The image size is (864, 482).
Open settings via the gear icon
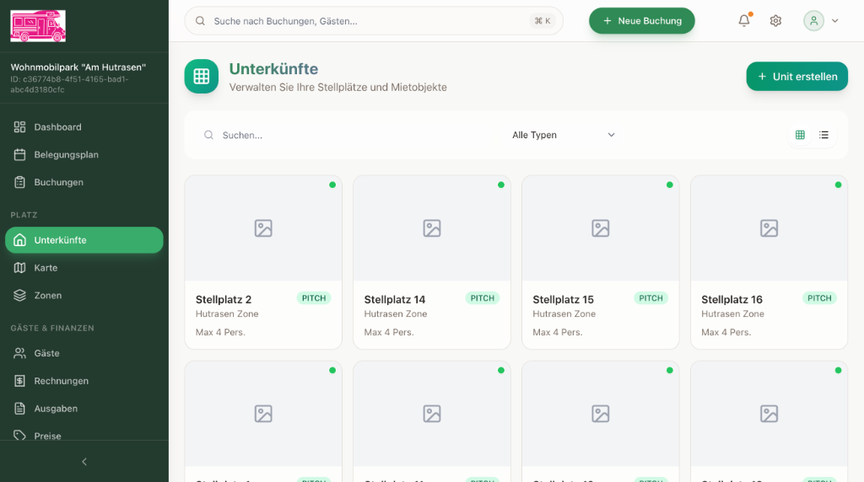click(775, 21)
